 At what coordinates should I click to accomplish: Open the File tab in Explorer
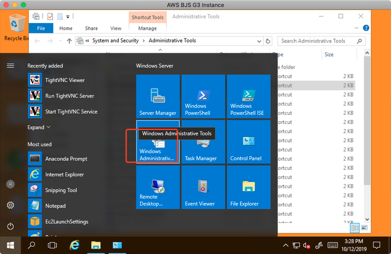(x=41, y=29)
